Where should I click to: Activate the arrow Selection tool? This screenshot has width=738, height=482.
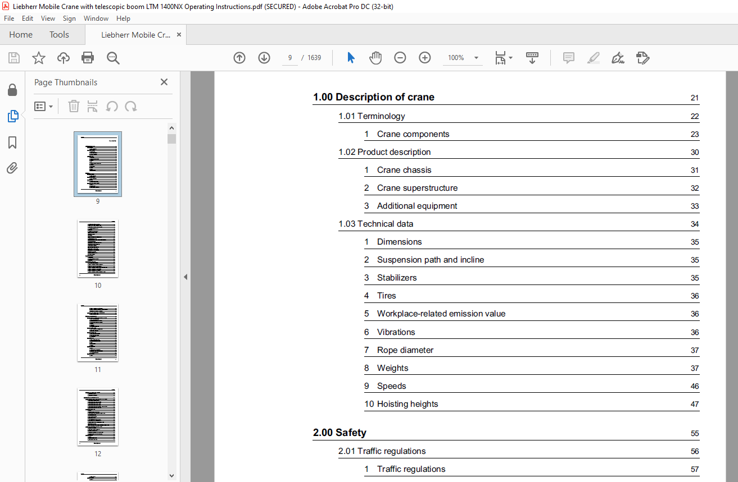(x=351, y=58)
